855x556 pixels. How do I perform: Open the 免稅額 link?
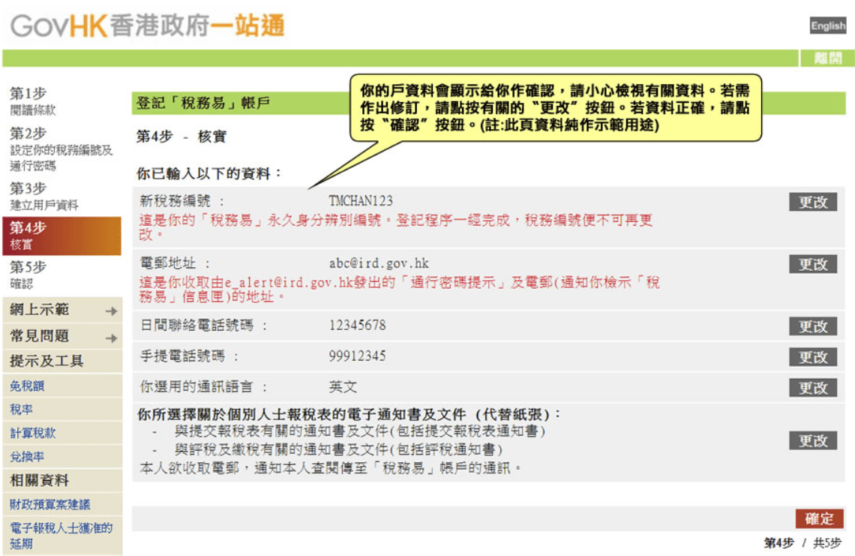(x=27, y=386)
